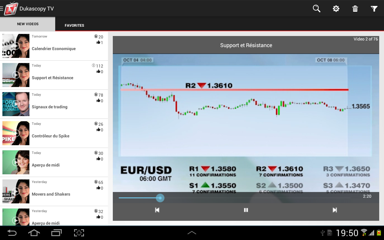Image resolution: width=384 pixels, height=240 pixels.
Task: Play the Signaux de trading thumbnail
Action: pos(16,104)
